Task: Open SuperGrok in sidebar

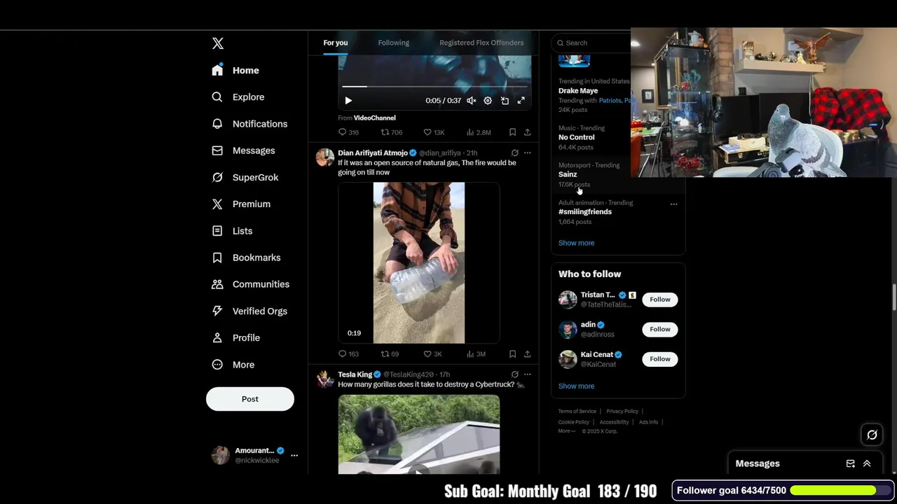Action: click(246, 178)
